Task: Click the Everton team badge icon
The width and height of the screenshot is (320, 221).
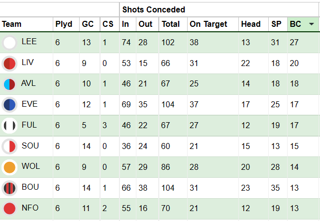Action: [x=9, y=105]
